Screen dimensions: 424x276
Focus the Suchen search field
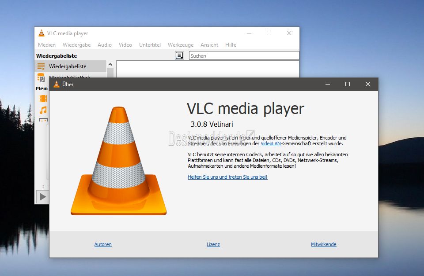[244, 55]
